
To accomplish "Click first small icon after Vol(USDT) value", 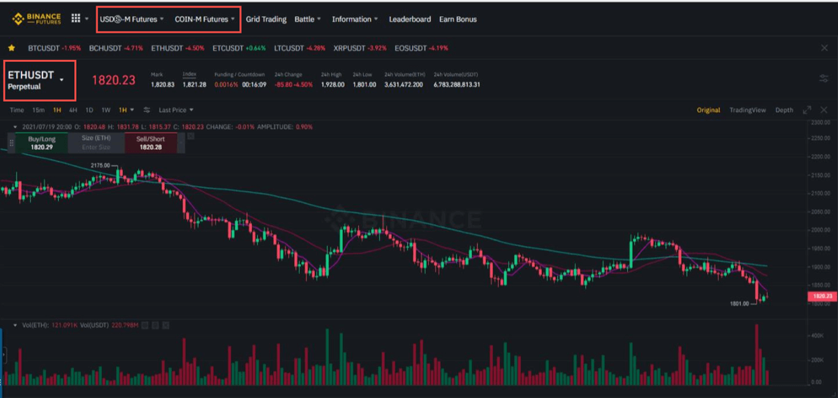I will (x=145, y=325).
